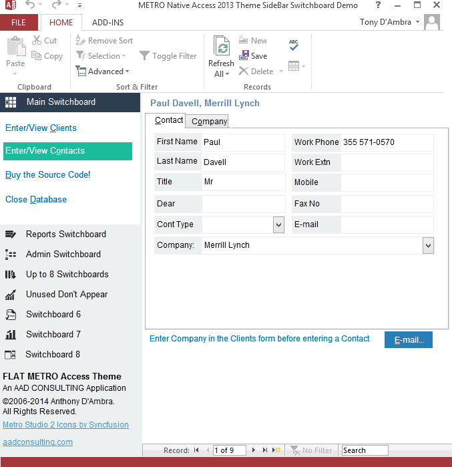
Task: Visit aadconsulting.com link
Action: coord(38,442)
